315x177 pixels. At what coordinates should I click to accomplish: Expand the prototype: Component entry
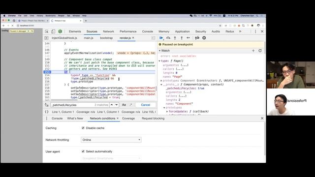161,81
